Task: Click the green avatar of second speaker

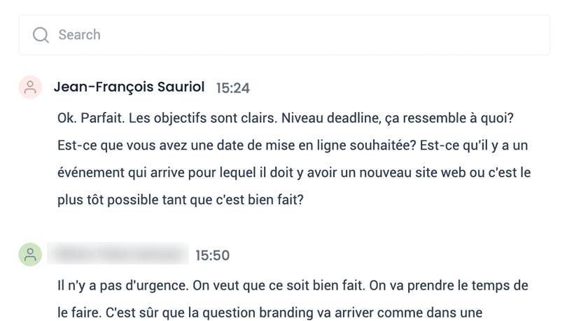Action: click(x=30, y=255)
